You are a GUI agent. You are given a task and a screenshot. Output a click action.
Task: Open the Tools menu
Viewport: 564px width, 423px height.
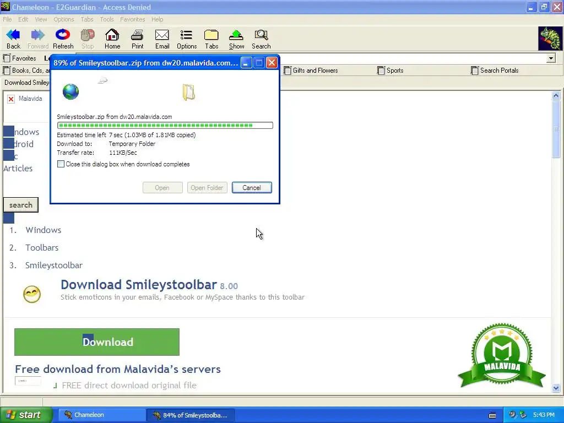click(106, 19)
